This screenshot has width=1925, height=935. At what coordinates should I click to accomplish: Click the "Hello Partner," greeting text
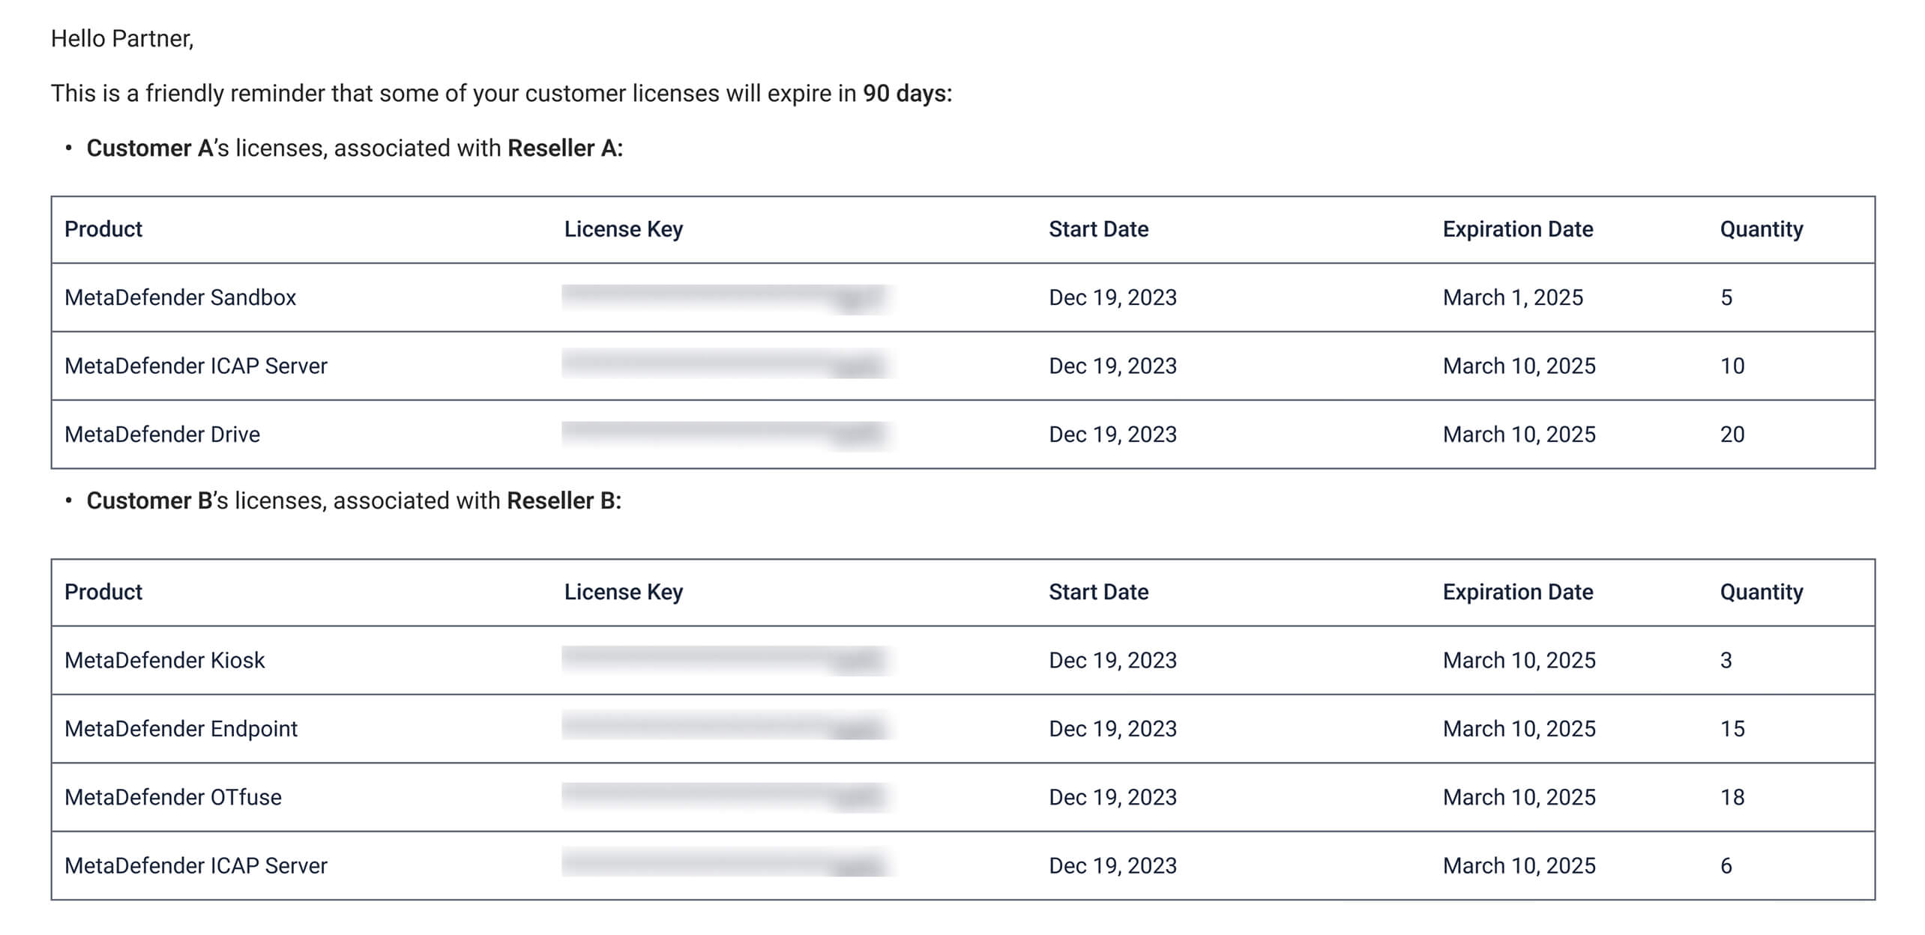coord(122,38)
